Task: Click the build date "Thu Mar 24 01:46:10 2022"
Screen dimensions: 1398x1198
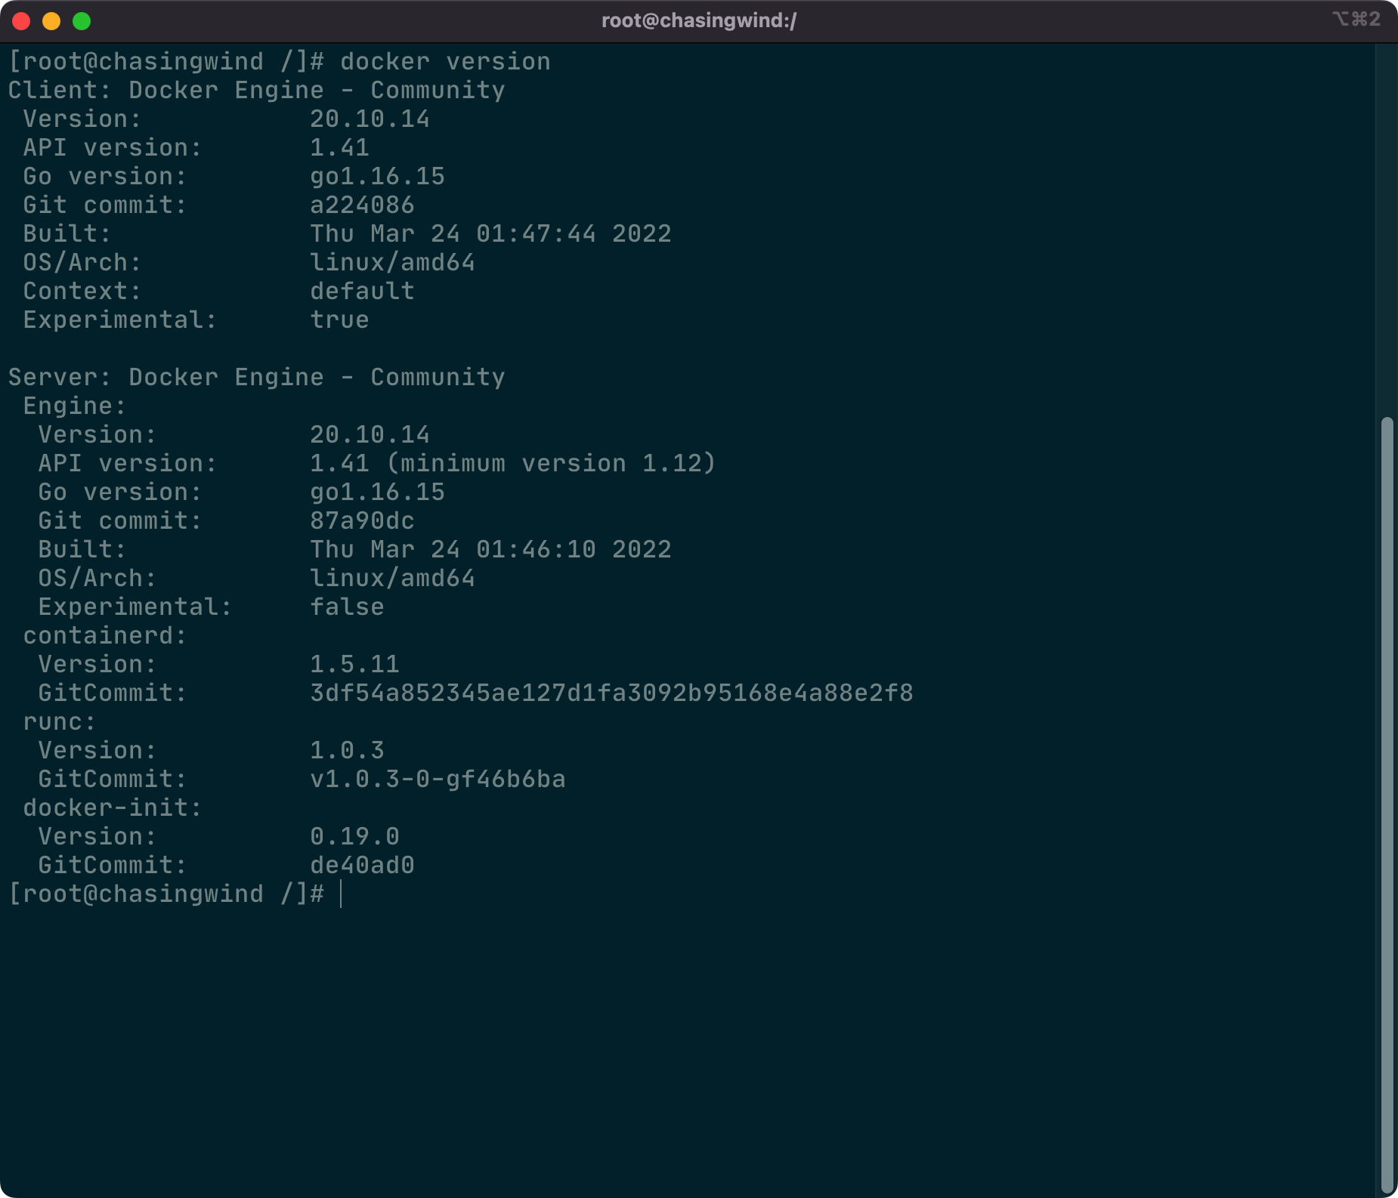Action: 490,549
